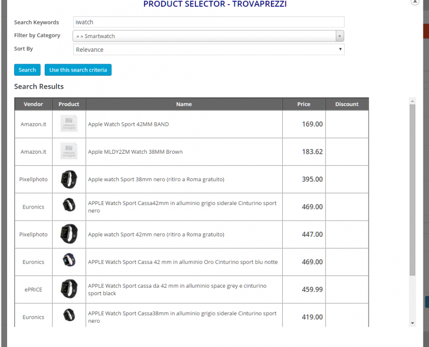Select the Product column header
This screenshot has width=429, height=347.
point(69,104)
